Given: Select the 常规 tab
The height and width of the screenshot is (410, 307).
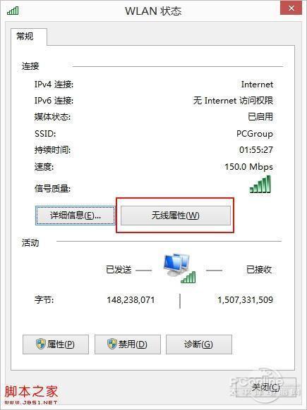Looking at the screenshot, I should (x=25, y=37).
